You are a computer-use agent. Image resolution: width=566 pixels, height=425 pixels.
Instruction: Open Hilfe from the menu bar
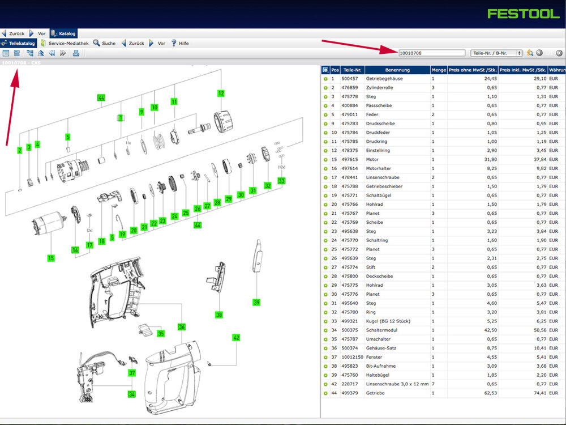point(180,43)
